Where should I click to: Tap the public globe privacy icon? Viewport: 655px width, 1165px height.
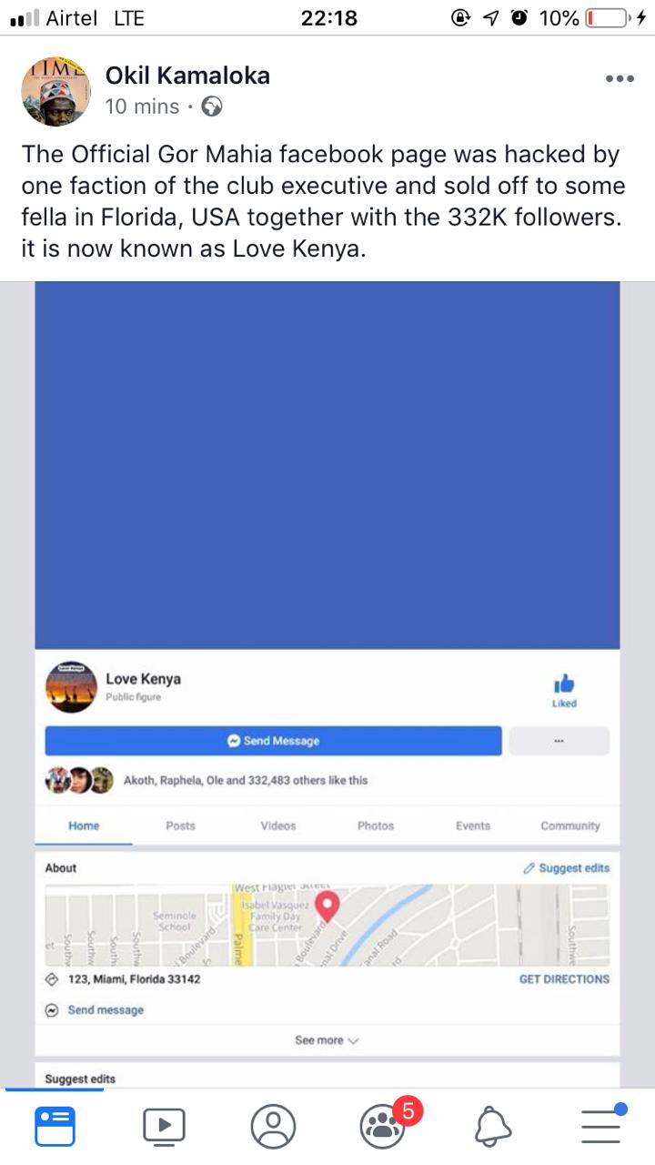pyautogui.click(x=212, y=106)
